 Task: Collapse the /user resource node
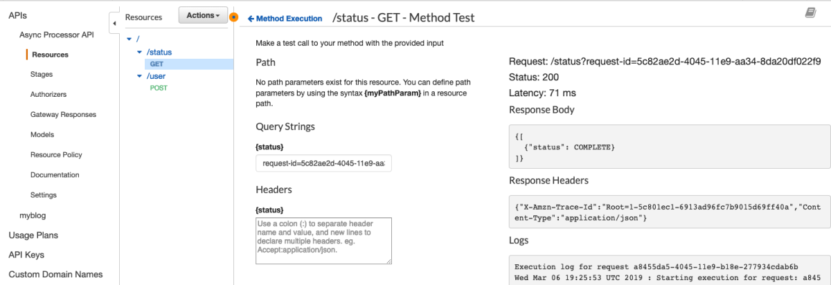pyautogui.click(x=140, y=76)
